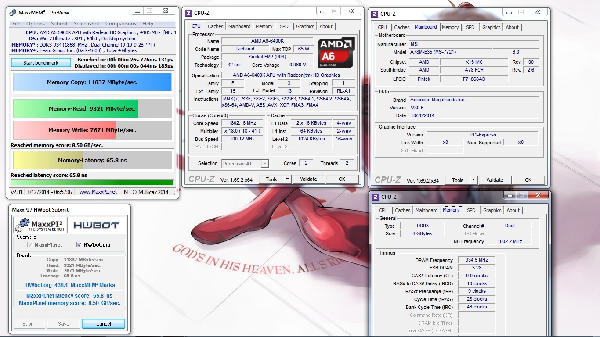
Task: Minimize the Mainboard CPU-Z window
Action: 509,12
